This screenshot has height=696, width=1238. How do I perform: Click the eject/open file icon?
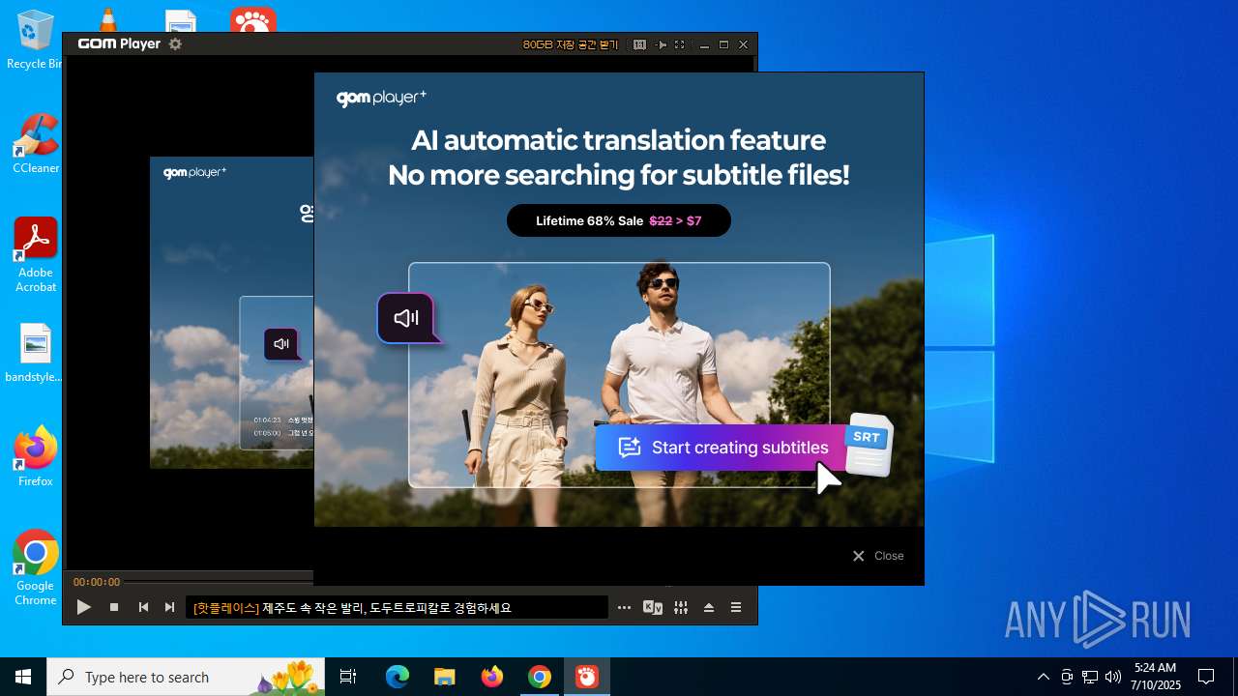click(709, 607)
